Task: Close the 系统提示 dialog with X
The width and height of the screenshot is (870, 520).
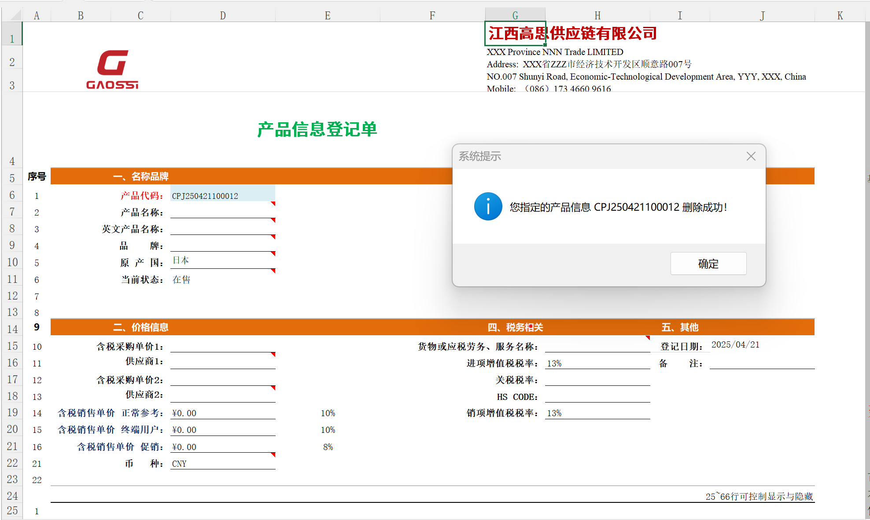Action: coord(751,156)
